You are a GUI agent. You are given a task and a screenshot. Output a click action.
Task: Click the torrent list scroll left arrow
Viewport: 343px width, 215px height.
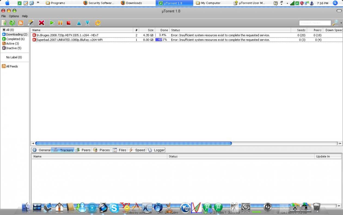(x=33, y=143)
